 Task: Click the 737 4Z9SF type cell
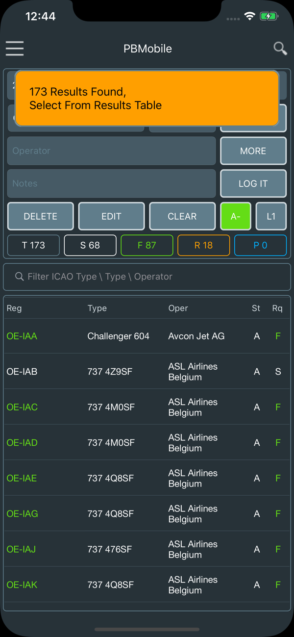[x=110, y=372]
